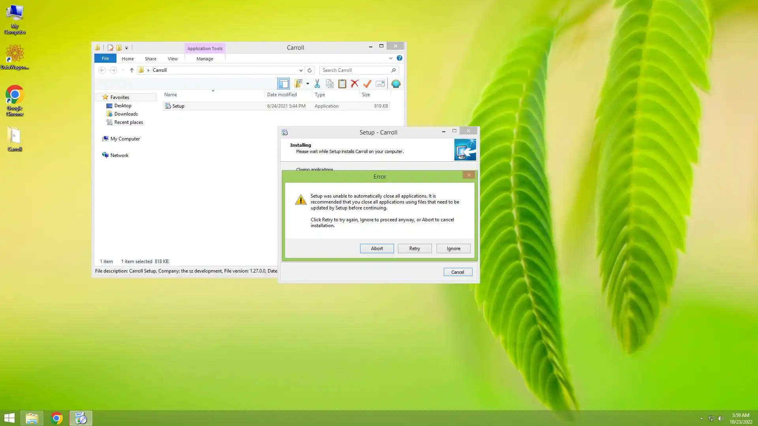Image resolution: width=758 pixels, height=426 pixels.
Task: Open folder options dropdown arrow in toolbar
Action: pos(308,84)
